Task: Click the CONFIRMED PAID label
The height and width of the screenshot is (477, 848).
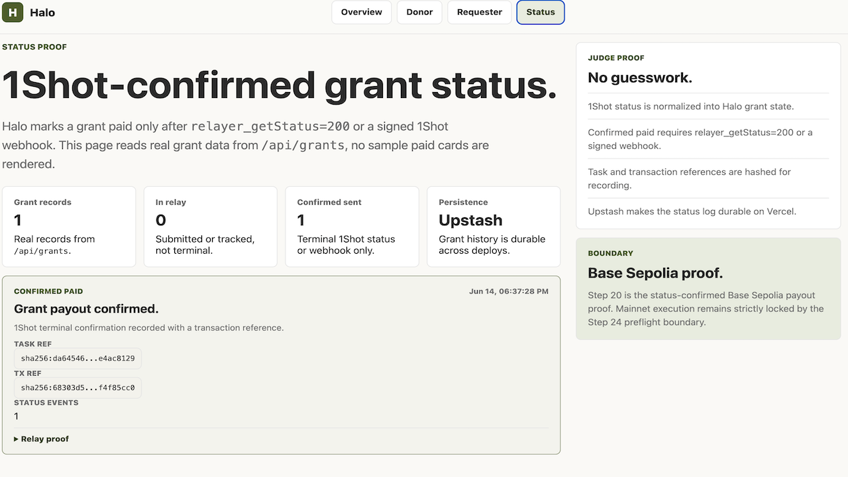Action: [x=48, y=291]
